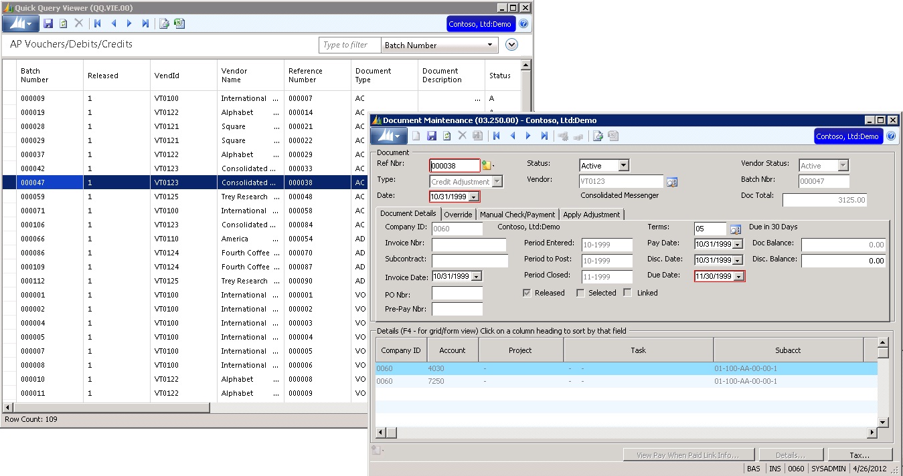This screenshot has height=476, width=903.
Task: Go to next record in Document Maintenance
Action: point(528,136)
